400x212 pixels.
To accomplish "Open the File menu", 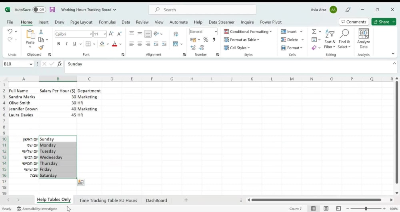I will coord(10,22).
